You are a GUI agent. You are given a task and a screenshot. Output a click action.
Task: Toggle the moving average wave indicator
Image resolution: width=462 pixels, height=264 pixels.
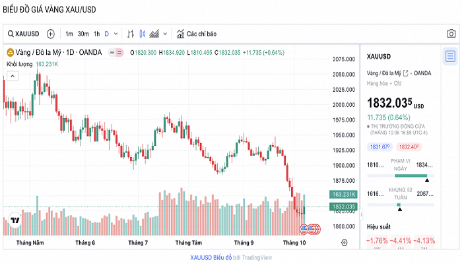(120, 52)
